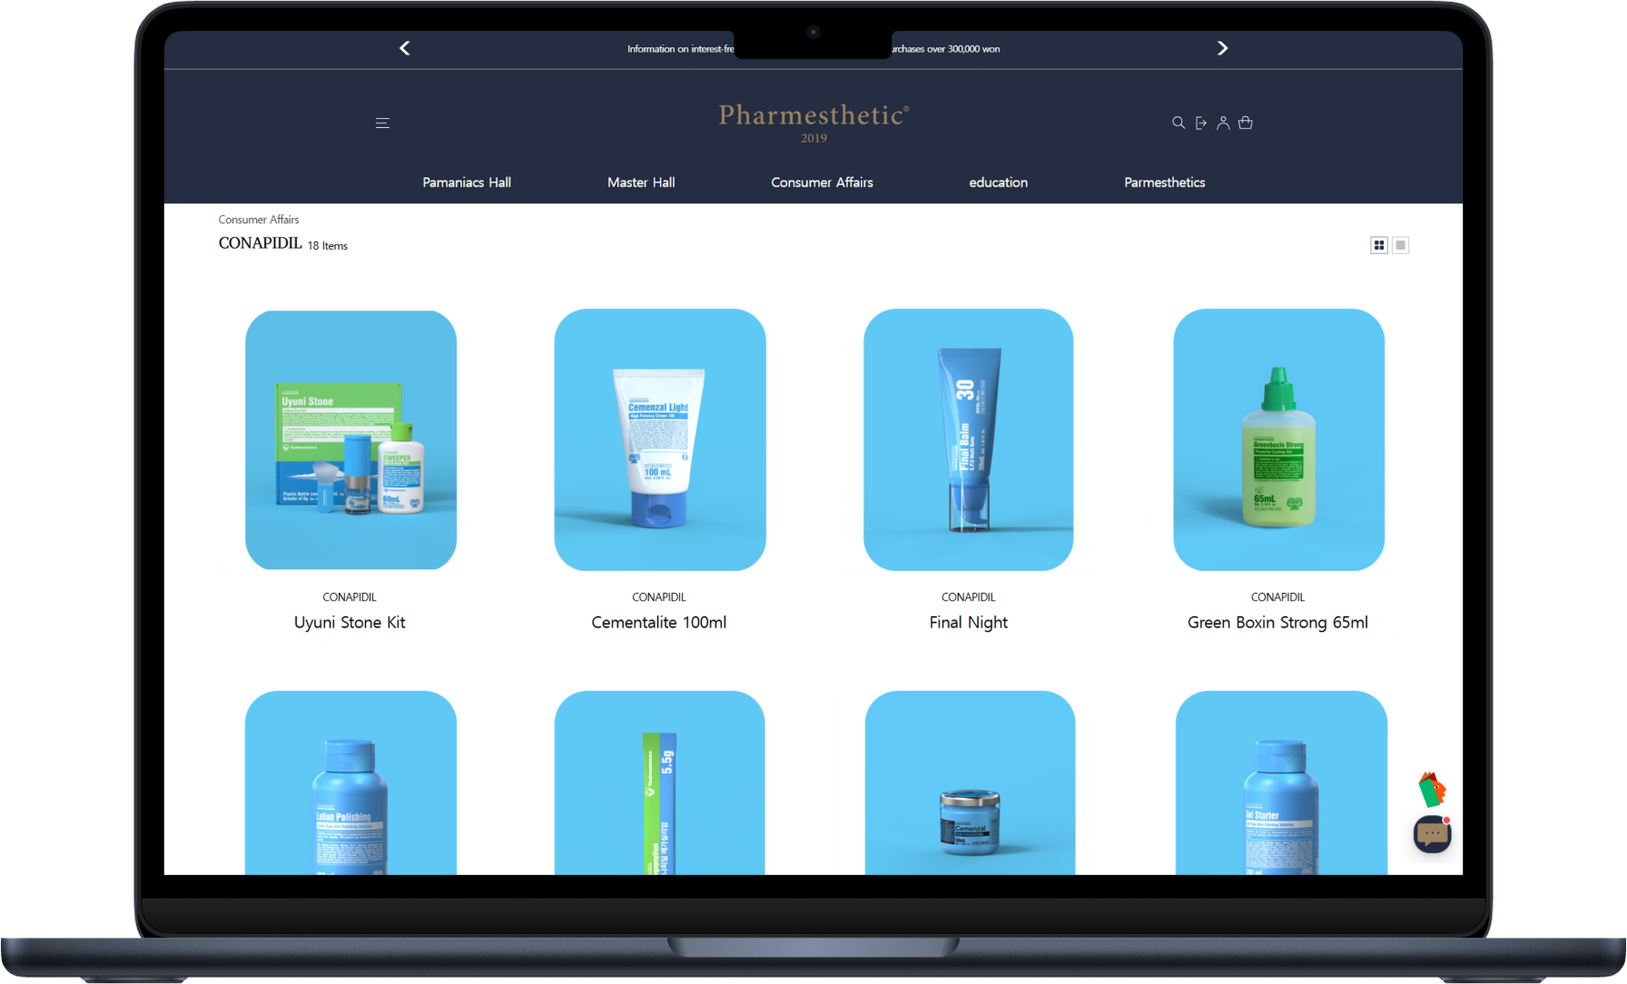This screenshot has height=984, width=1627.
Task: View Gel Starter bottle image
Action: pyautogui.click(x=1281, y=782)
